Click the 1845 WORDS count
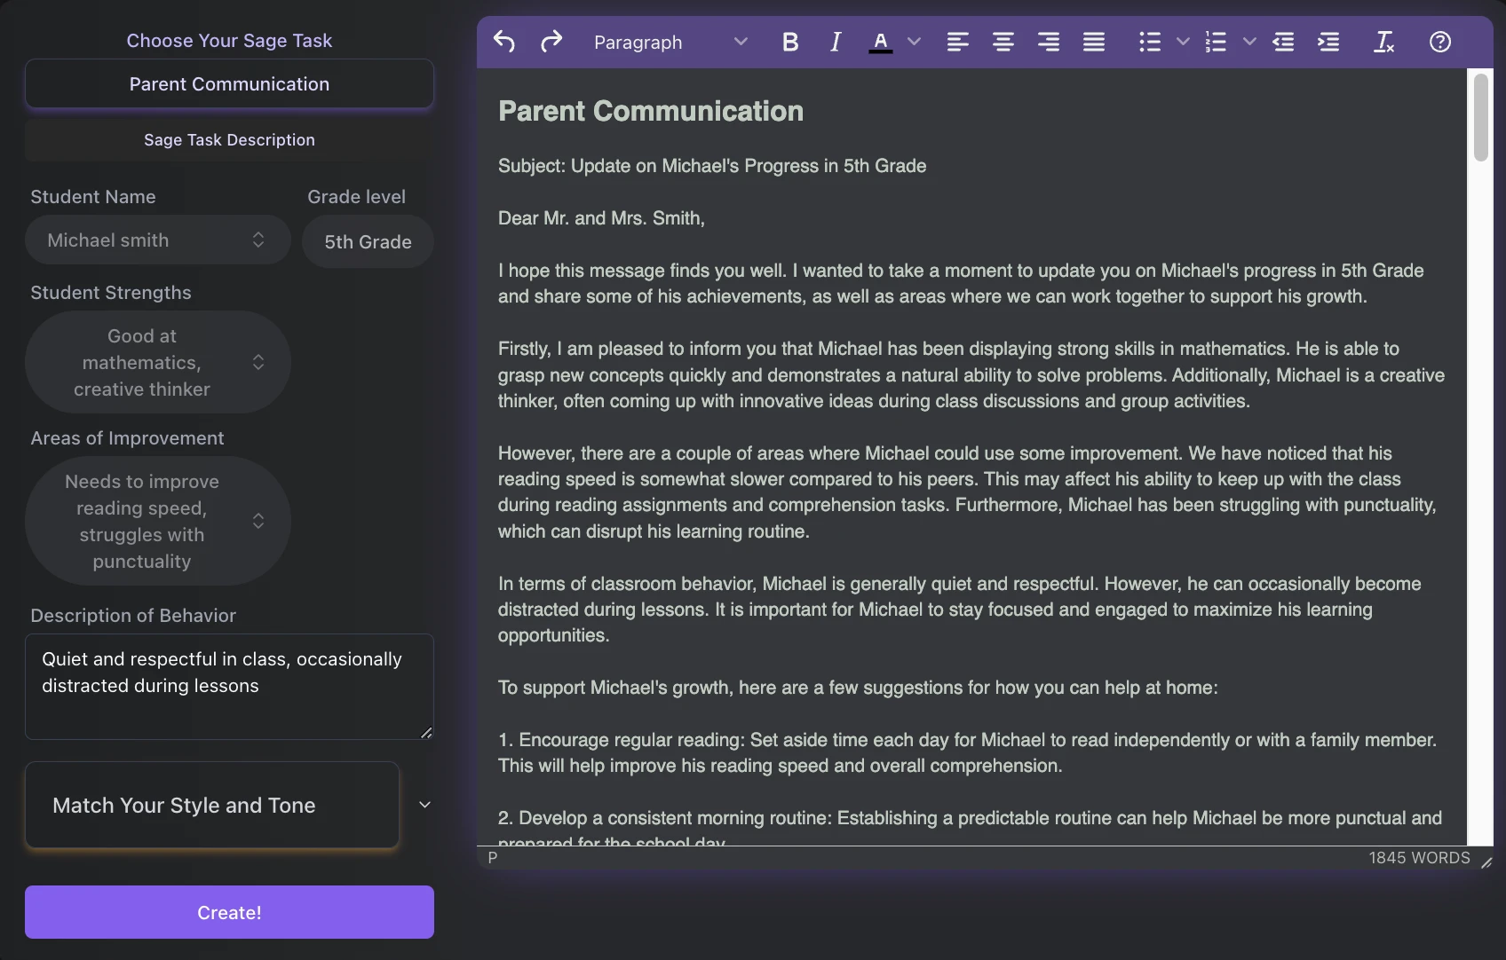1506x960 pixels. pyautogui.click(x=1419, y=858)
